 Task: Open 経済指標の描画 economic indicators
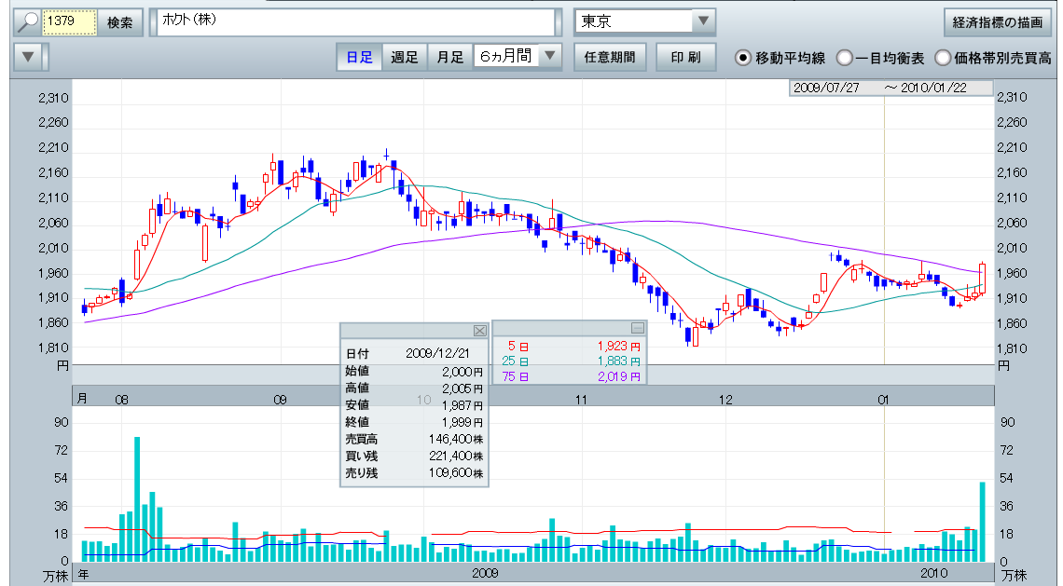tap(998, 22)
